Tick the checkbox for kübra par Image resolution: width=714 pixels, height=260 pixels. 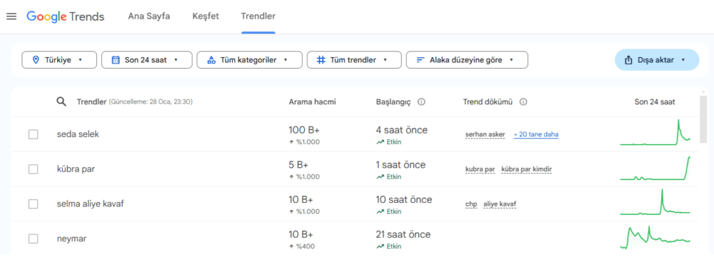33,169
